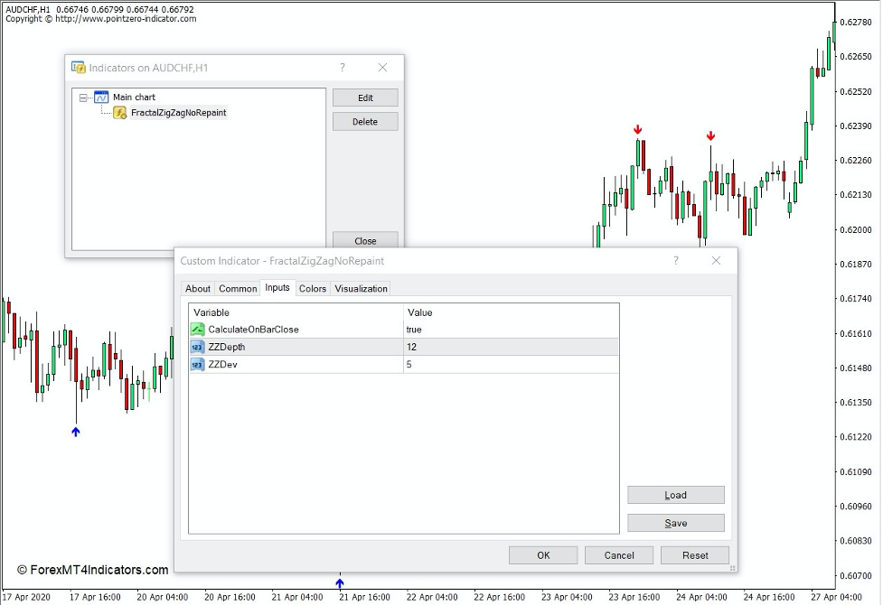The image size is (883, 605).
Task: Click the Main chart line-chart icon
Action: click(100, 97)
